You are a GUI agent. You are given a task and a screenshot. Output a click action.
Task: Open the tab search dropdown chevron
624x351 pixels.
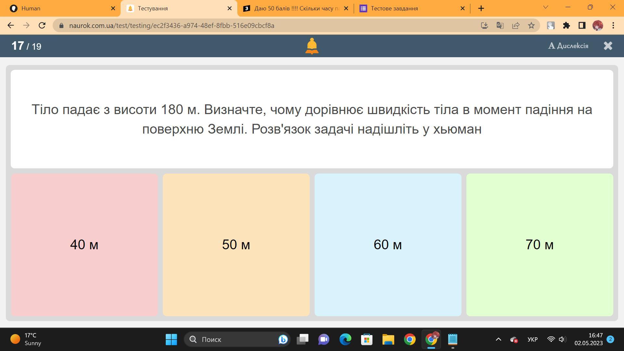546,7
